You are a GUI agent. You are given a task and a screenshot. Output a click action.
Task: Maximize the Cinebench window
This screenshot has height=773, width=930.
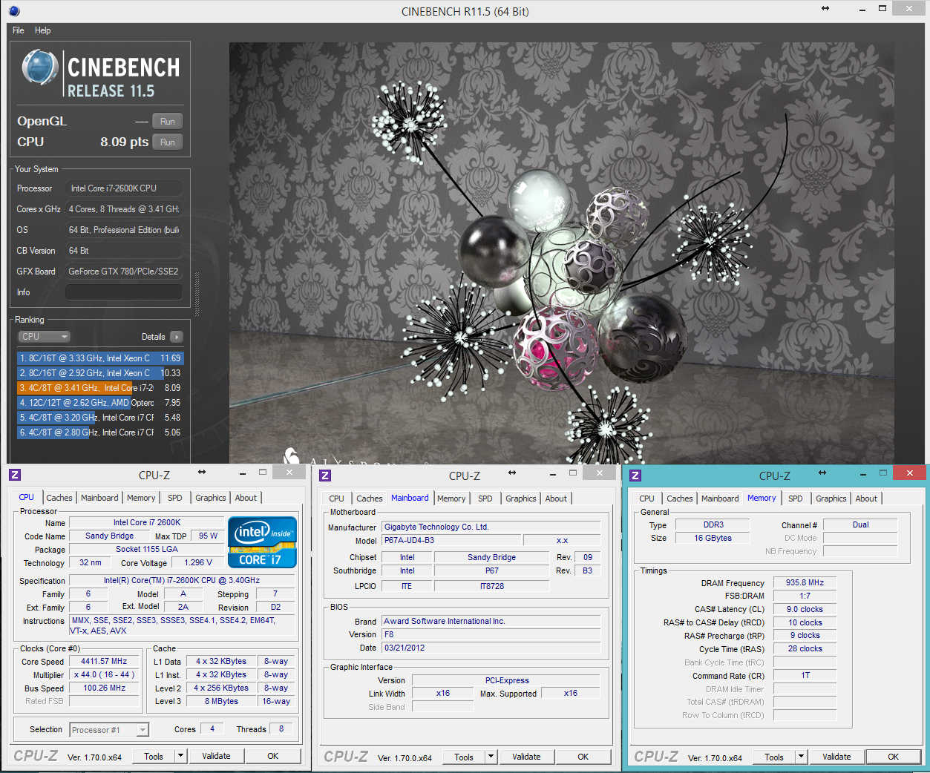point(882,8)
